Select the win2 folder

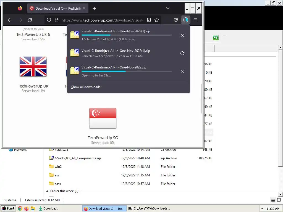58,166
